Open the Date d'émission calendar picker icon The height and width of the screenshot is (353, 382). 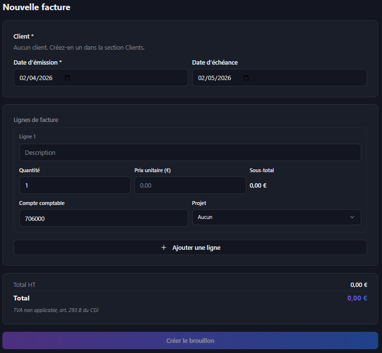tap(67, 78)
